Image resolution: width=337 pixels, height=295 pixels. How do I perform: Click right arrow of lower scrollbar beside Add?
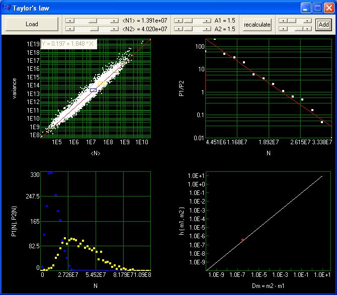(x=307, y=29)
